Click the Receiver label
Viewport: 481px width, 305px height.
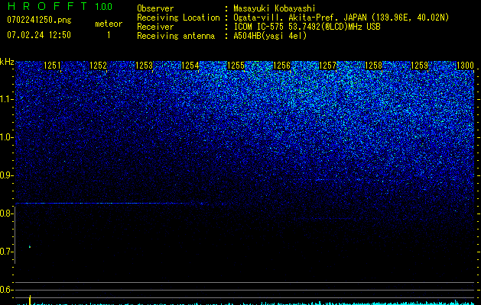[155, 27]
